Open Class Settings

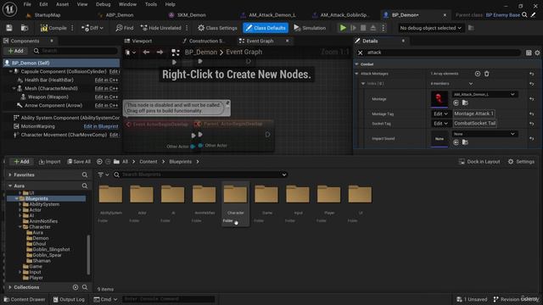(x=217, y=28)
